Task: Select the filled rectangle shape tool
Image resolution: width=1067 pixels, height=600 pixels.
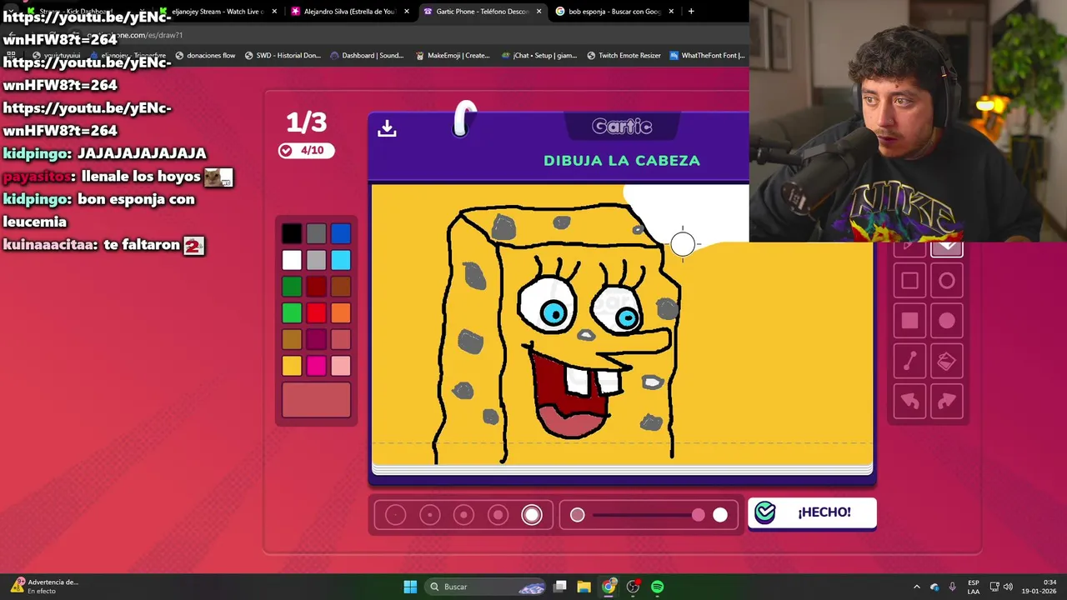Action: [909, 321]
